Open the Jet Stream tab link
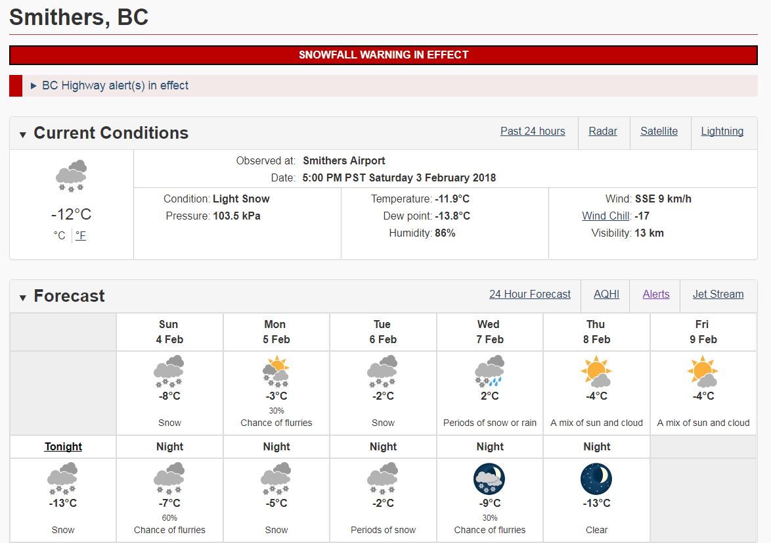Viewport: 771px width, 543px height. pos(718,294)
